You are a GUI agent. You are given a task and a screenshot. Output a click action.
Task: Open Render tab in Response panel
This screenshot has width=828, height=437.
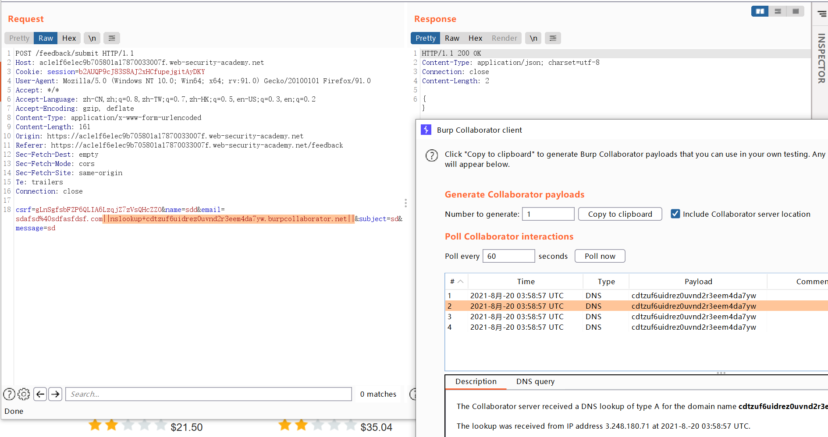click(x=505, y=38)
